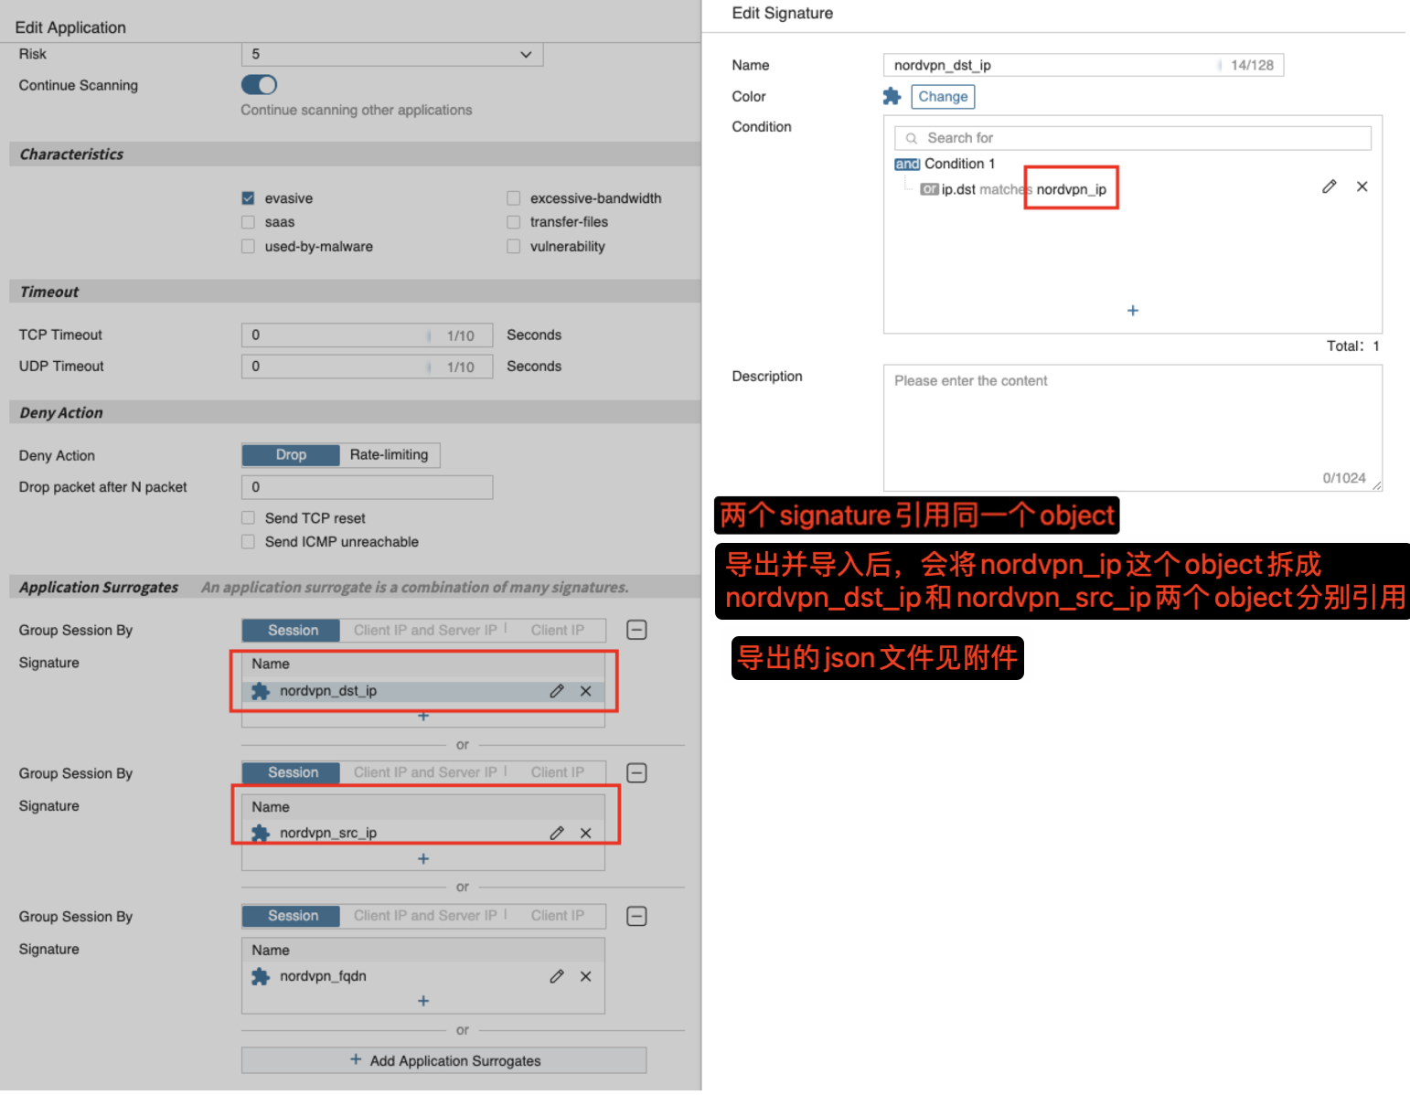
Task: Open the Risk level dropdown
Action: pyautogui.click(x=392, y=54)
